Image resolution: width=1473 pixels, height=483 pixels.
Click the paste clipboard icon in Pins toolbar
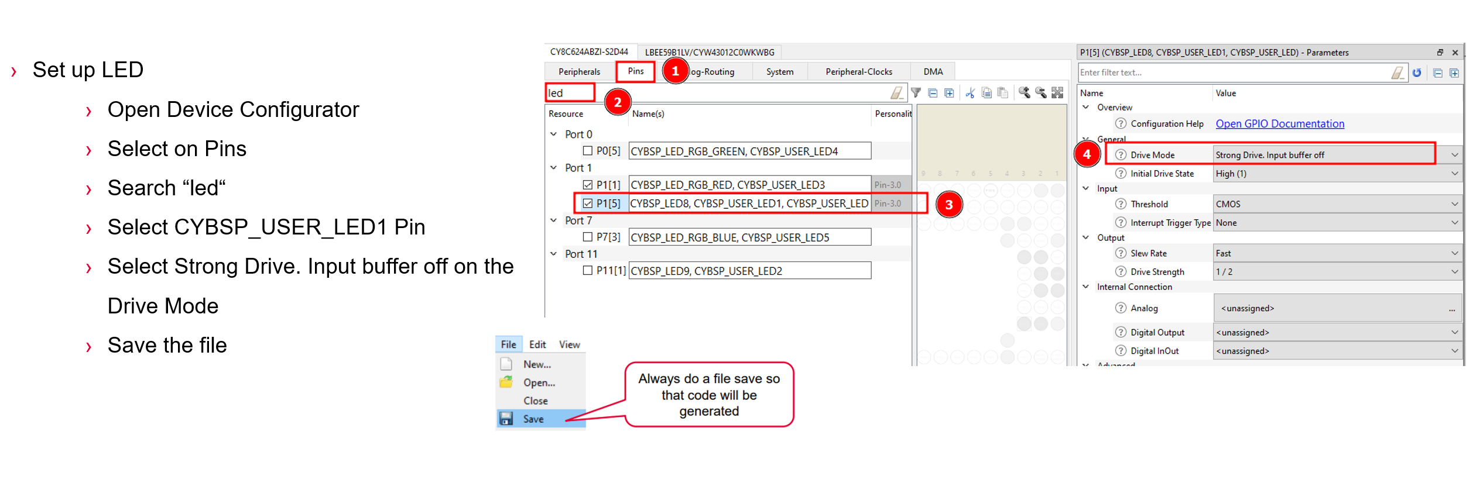pyautogui.click(x=1003, y=93)
